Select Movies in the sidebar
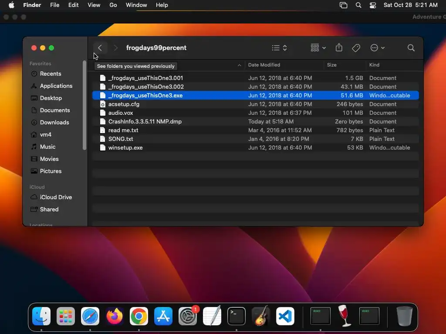This screenshot has height=334, width=446. pyautogui.click(x=45, y=159)
